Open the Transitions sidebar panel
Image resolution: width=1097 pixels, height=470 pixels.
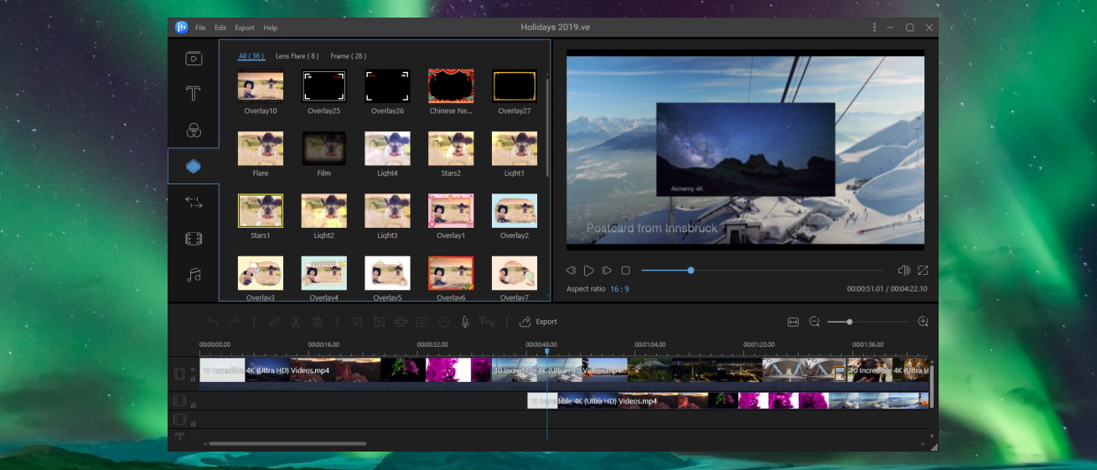tap(194, 202)
